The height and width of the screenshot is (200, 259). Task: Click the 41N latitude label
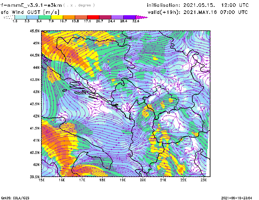coord(36,140)
